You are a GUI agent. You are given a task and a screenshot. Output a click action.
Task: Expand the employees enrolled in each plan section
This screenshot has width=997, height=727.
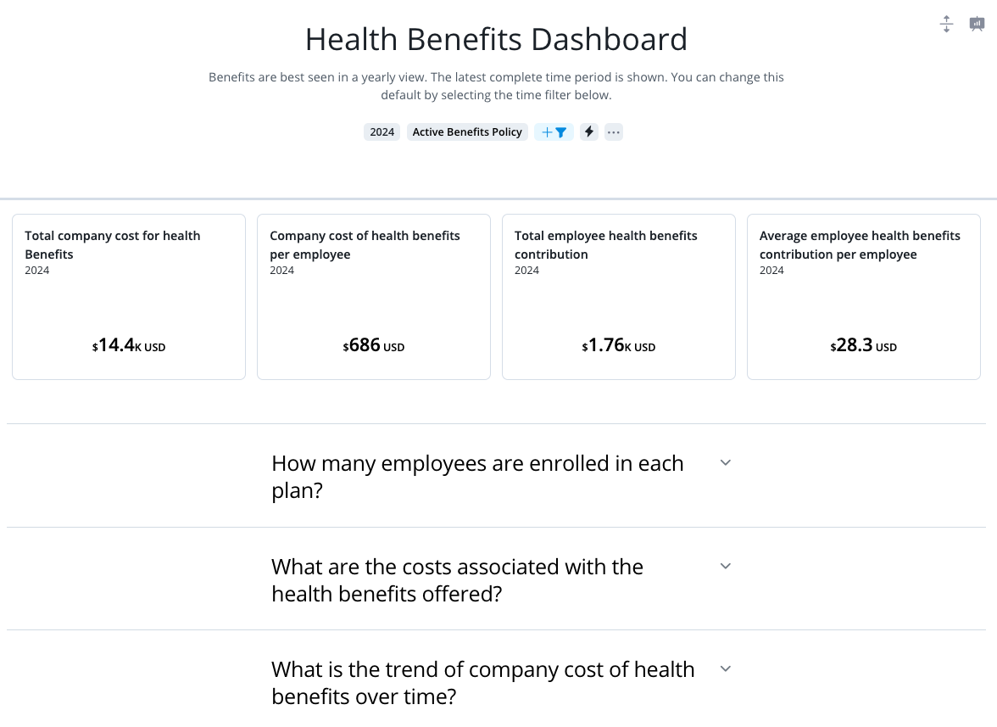(726, 462)
